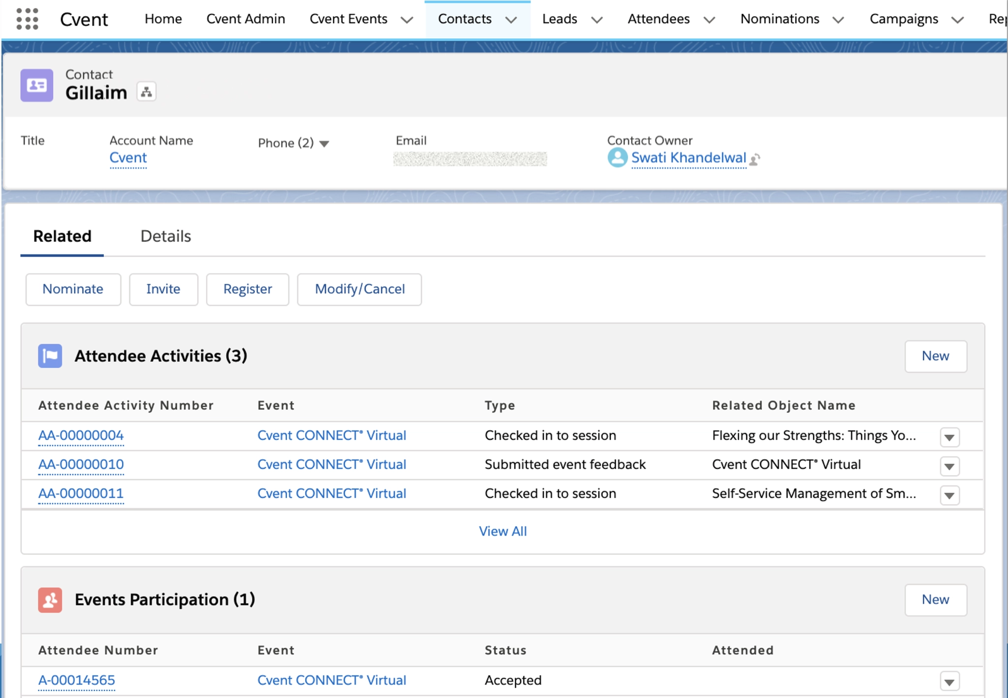Screen dimensions: 1008x698
Task: Expand the Campaigns nav dropdown chevron
Action: point(957,20)
